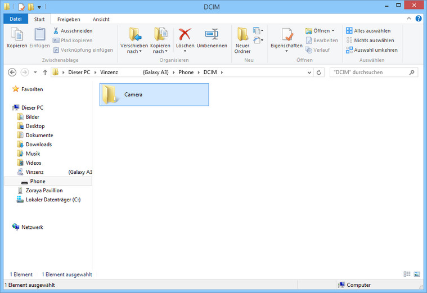Click the Umbenennen rename icon
This screenshot has width=427, height=293.
(212, 34)
